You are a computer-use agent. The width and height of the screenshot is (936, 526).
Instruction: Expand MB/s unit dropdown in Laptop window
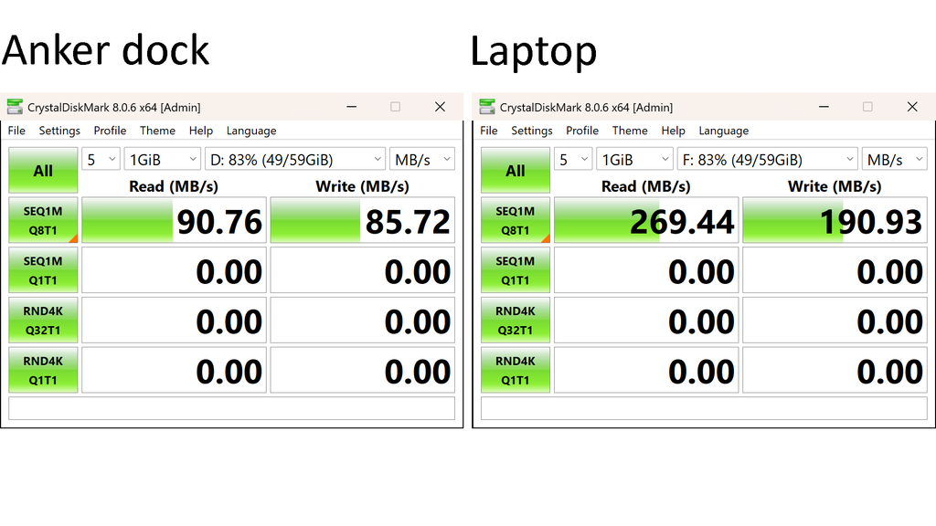click(x=894, y=159)
